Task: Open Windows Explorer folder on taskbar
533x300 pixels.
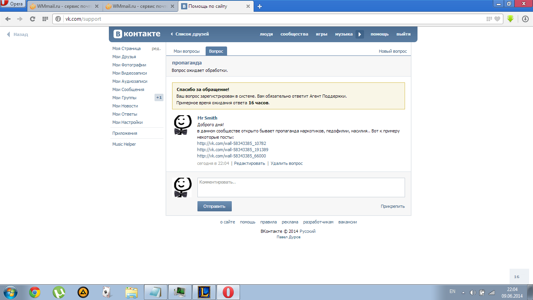Action: [x=131, y=292]
